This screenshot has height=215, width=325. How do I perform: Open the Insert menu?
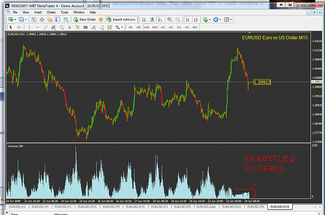click(38, 12)
